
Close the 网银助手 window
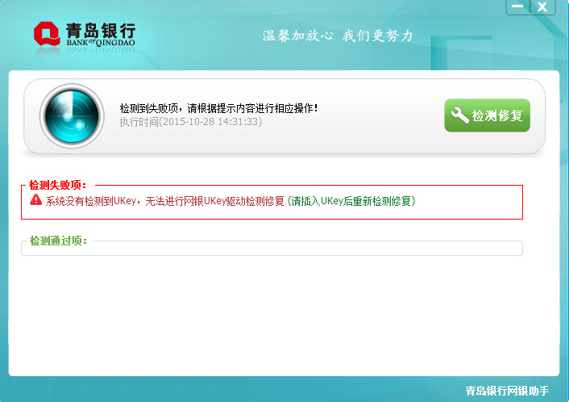542,7
